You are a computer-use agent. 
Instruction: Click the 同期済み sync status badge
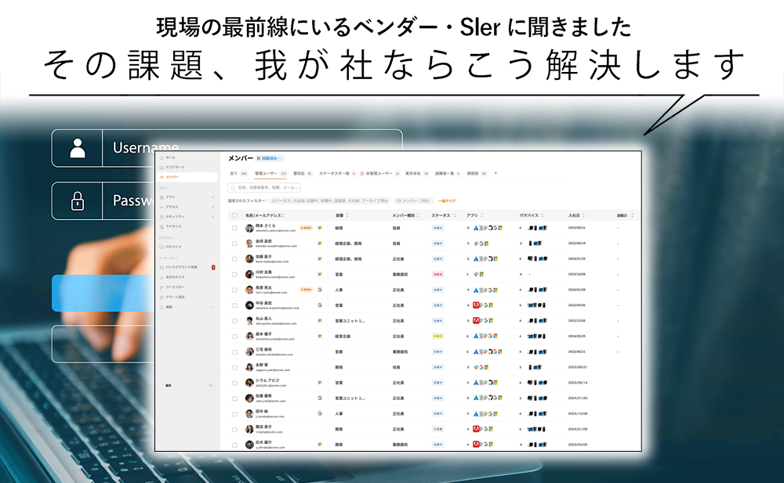pos(270,158)
